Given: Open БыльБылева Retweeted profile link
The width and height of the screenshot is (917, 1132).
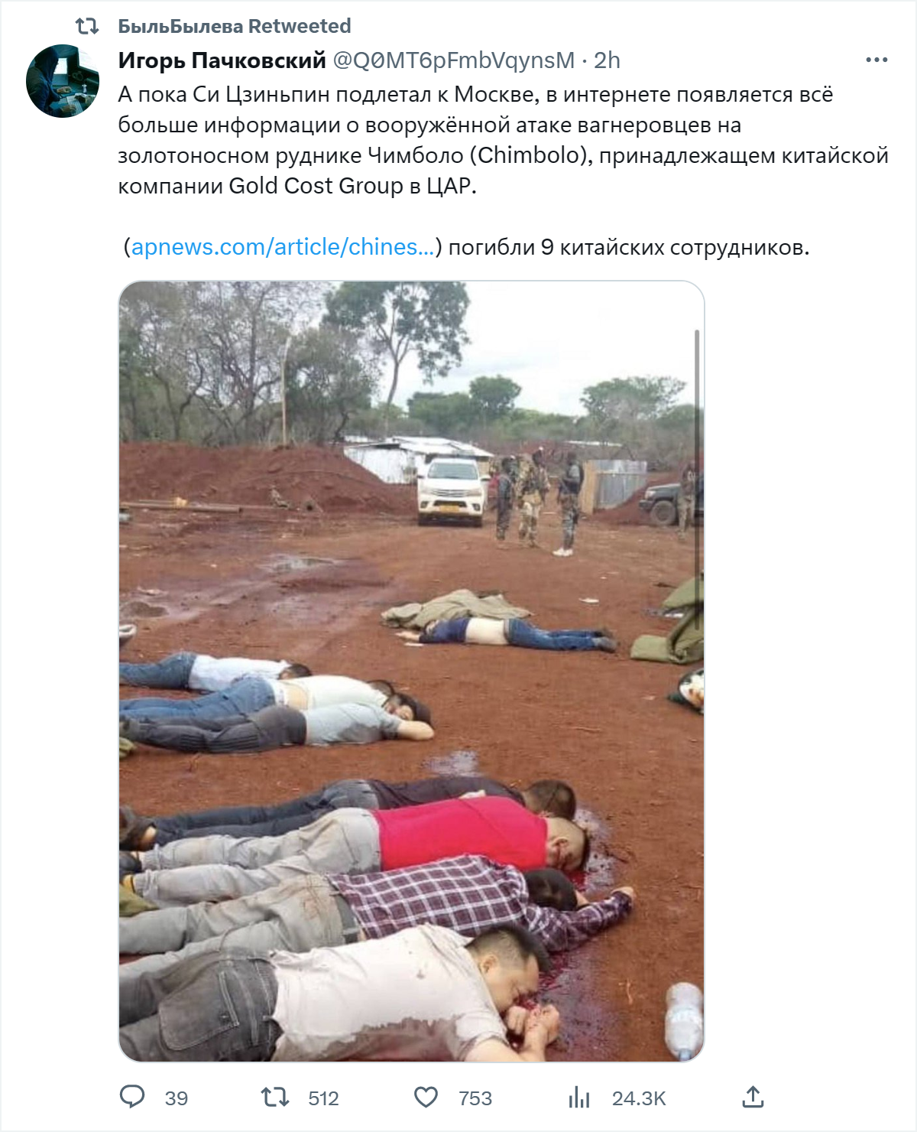Looking at the screenshot, I should point(235,26).
